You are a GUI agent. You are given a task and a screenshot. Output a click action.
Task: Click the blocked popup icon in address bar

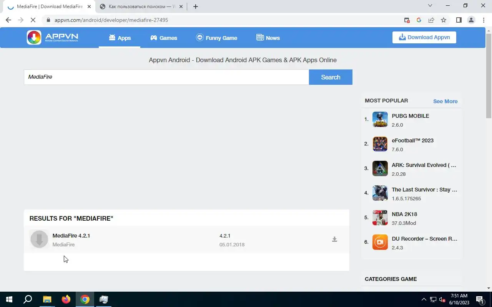coord(407,20)
